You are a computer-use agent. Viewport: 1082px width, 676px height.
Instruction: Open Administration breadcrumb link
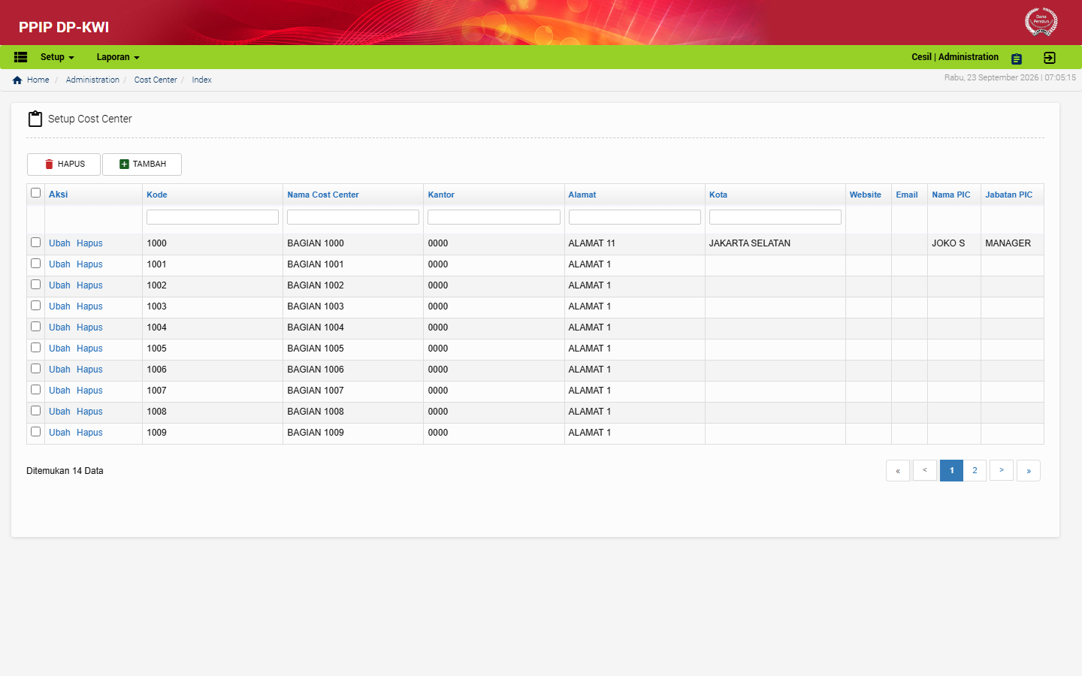click(92, 80)
